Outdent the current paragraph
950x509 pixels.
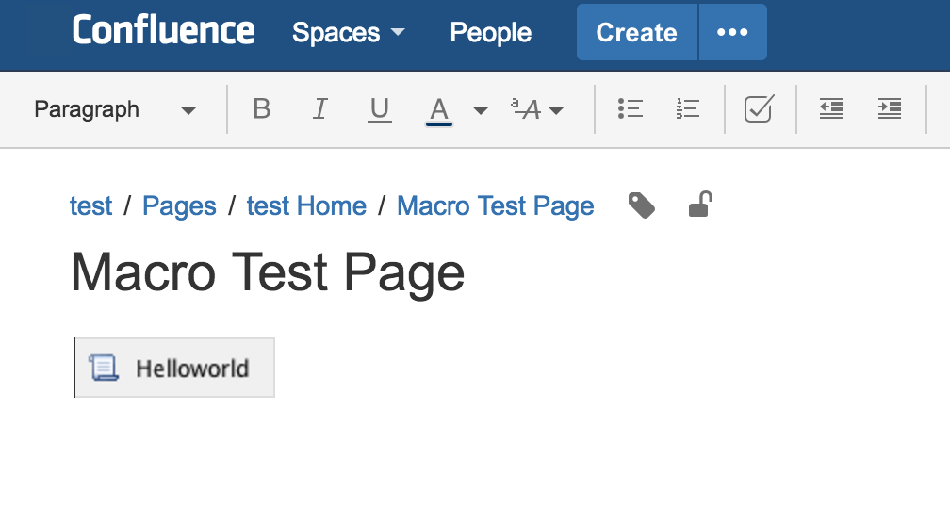click(x=830, y=109)
